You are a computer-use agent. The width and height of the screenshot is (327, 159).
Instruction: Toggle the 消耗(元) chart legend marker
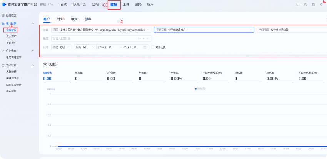[195, 89]
